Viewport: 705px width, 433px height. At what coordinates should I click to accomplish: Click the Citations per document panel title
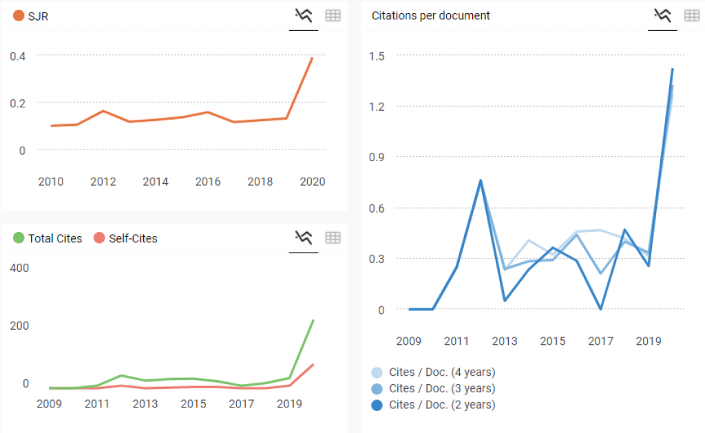pos(431,15)
